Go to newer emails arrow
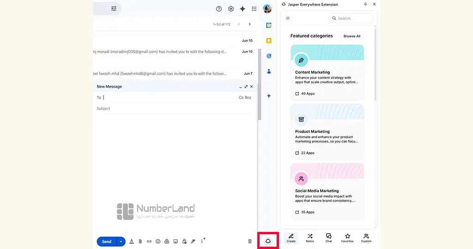 [x=239, y=24]
